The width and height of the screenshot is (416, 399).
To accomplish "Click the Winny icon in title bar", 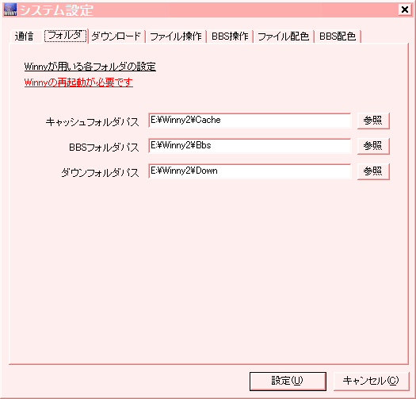I will click(10, 10).
